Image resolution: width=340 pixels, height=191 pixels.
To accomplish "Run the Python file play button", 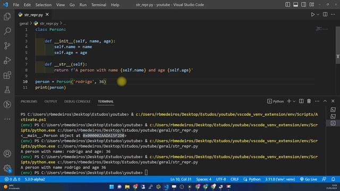I will [312, 14].
